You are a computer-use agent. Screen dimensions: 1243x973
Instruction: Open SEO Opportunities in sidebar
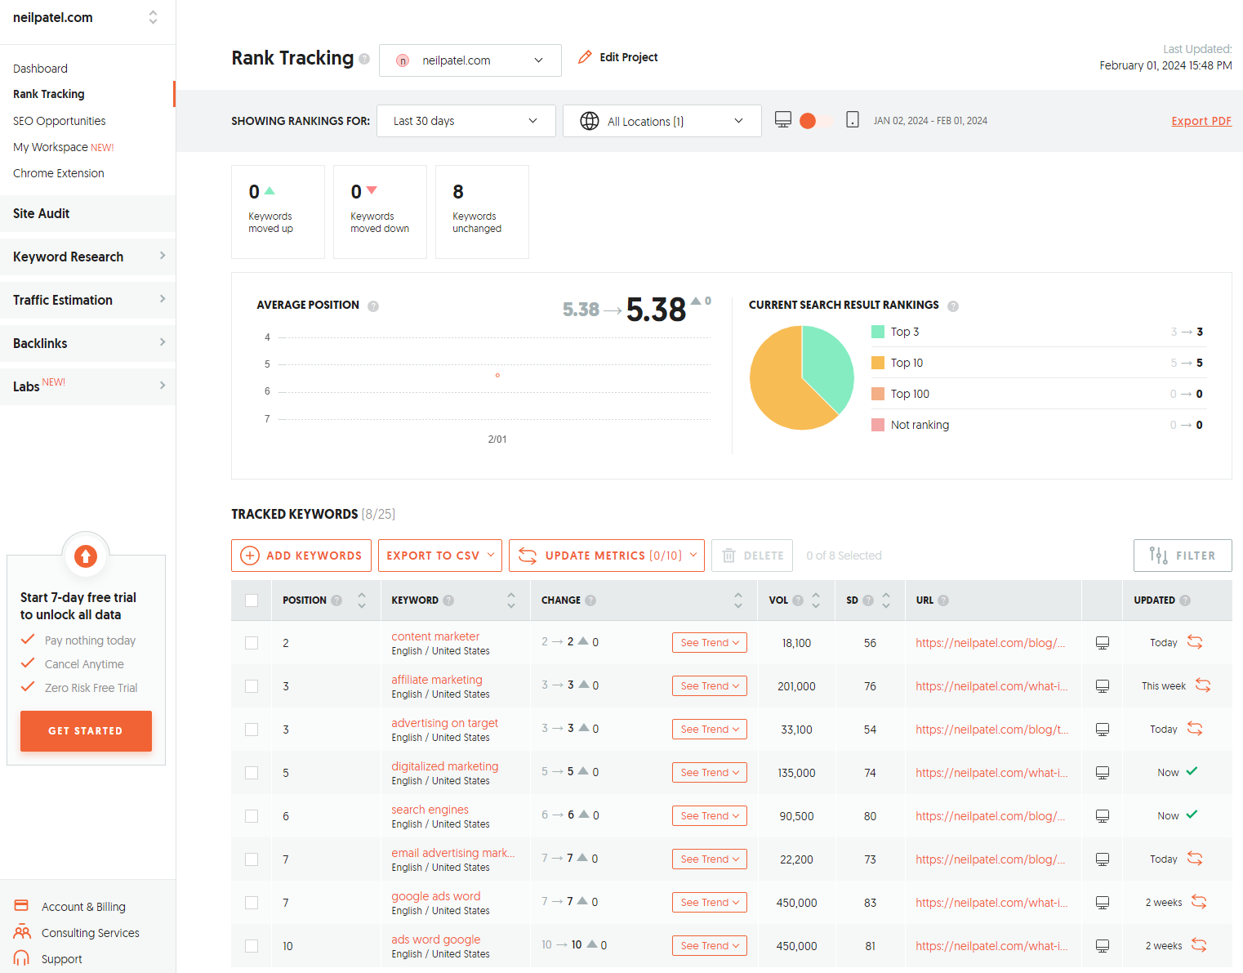[x=60, y=121]
